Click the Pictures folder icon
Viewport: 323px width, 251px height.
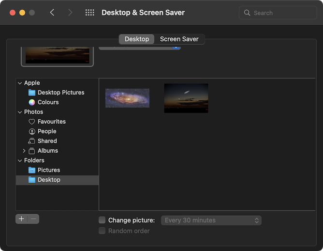coord(32,170)
